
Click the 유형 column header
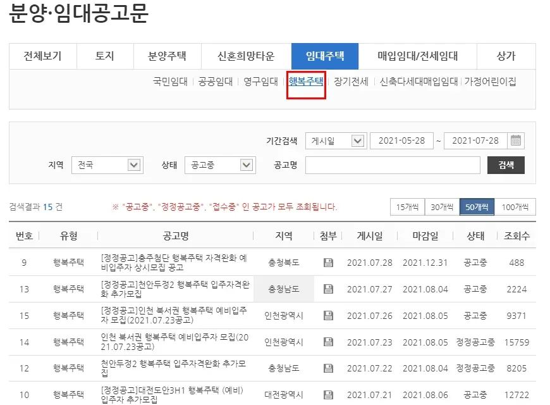pyautogui.click(x=68, y=235)
